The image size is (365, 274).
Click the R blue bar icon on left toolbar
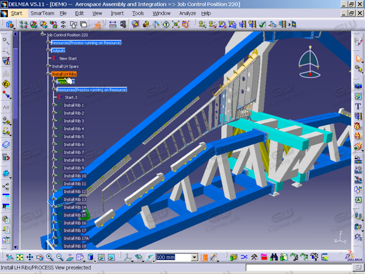(x=6, y=206)
